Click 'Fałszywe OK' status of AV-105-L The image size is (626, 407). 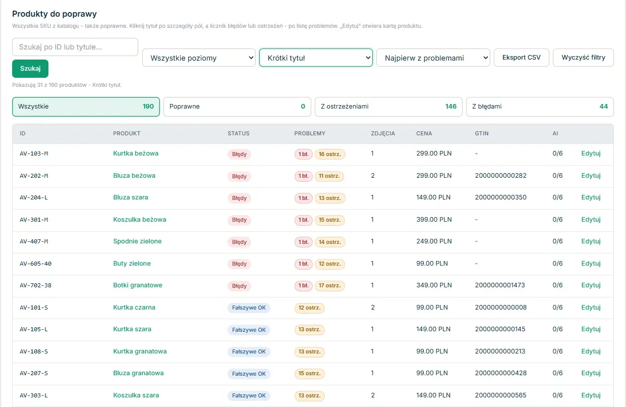249,330
